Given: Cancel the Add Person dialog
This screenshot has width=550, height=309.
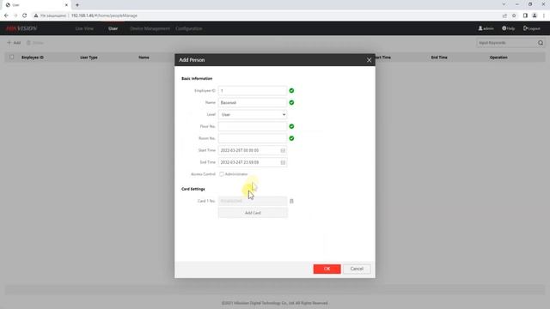Looking at the screenshot, I should coord(357,269).
